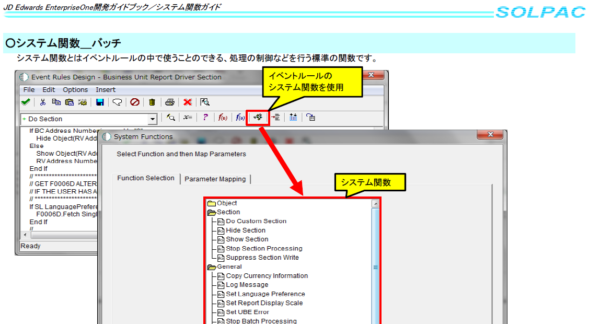
Task: Expand the Object folder
Action: [212, 203]
